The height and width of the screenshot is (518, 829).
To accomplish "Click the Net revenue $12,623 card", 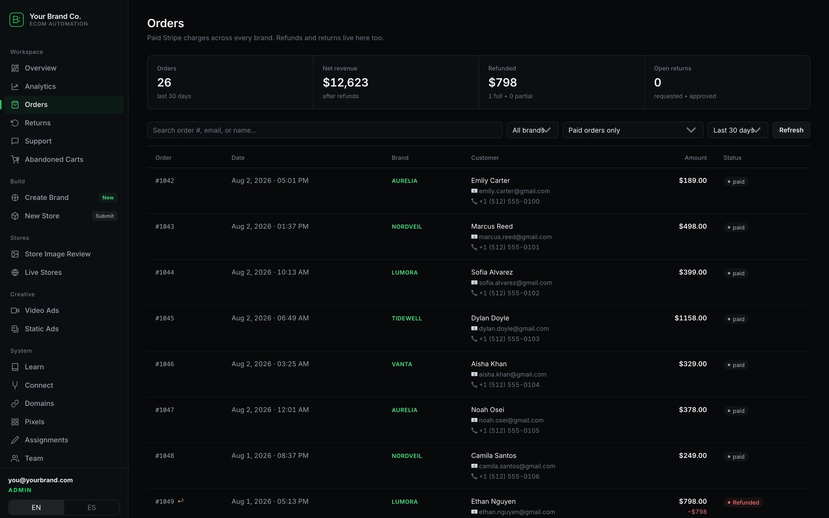I will click(x=396, y=82).
